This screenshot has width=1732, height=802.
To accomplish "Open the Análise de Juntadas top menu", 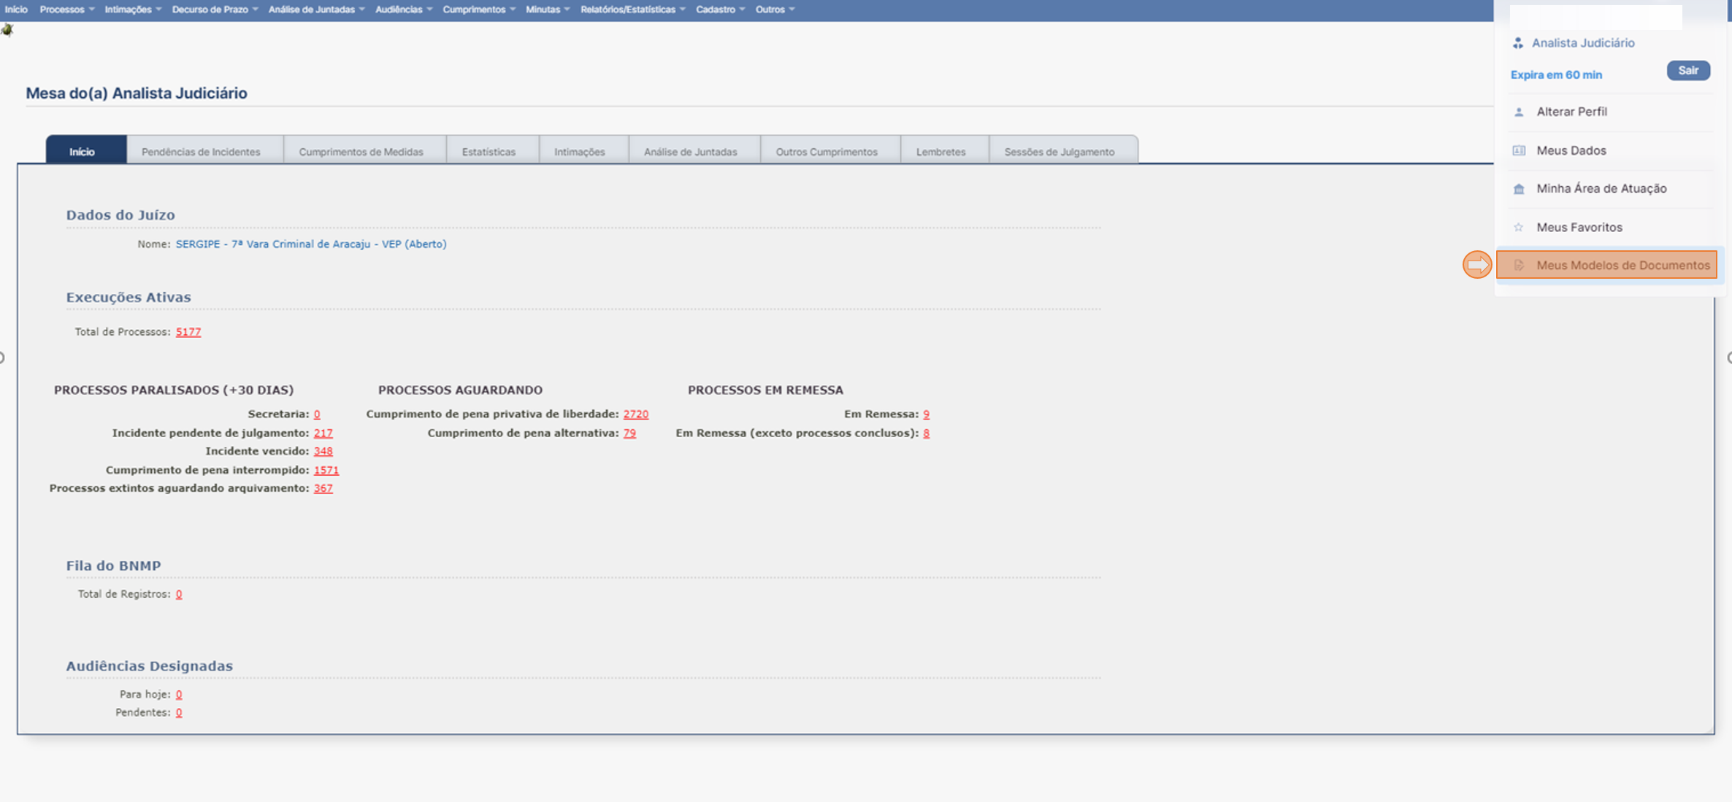I will 316,9.
